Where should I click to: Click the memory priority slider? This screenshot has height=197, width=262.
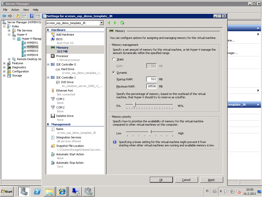click(150, 132)
